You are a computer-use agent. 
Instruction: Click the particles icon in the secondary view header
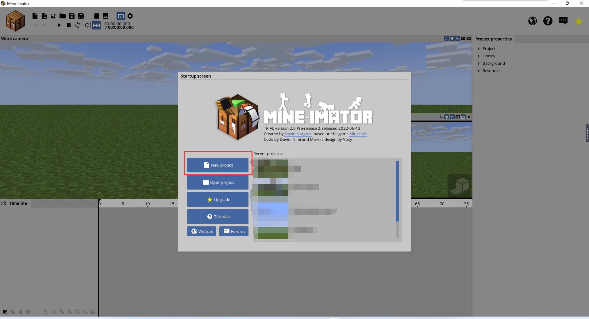[452, 117]
